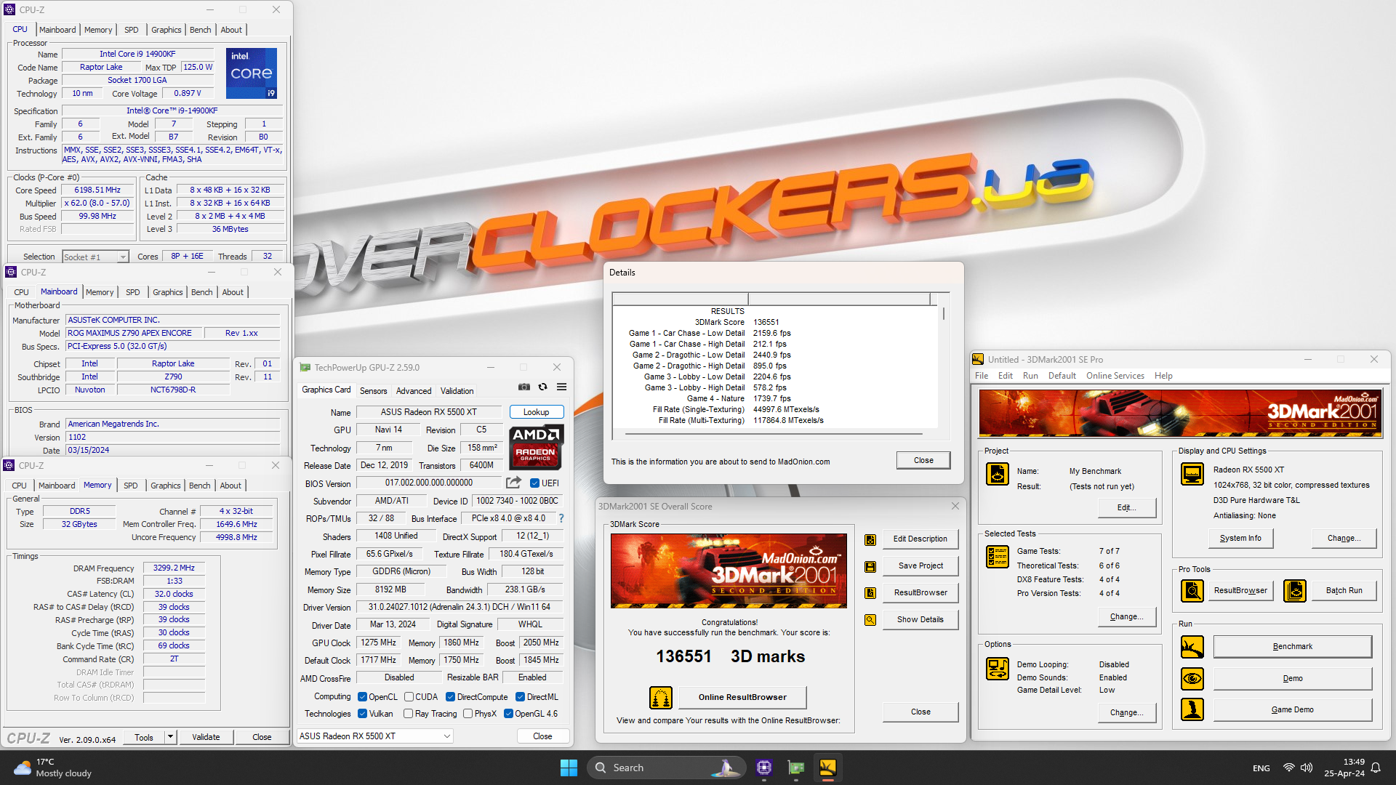
Task: Toggle the OpenGL 4.6 checkbox
Action: click(x=508, y=714)
